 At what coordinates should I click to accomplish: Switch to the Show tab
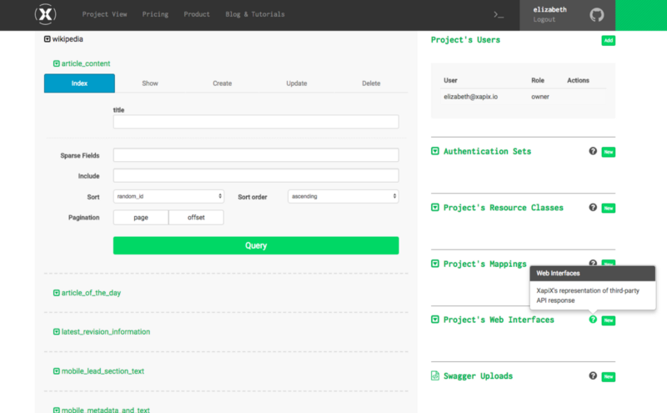[x=150, y=83]
